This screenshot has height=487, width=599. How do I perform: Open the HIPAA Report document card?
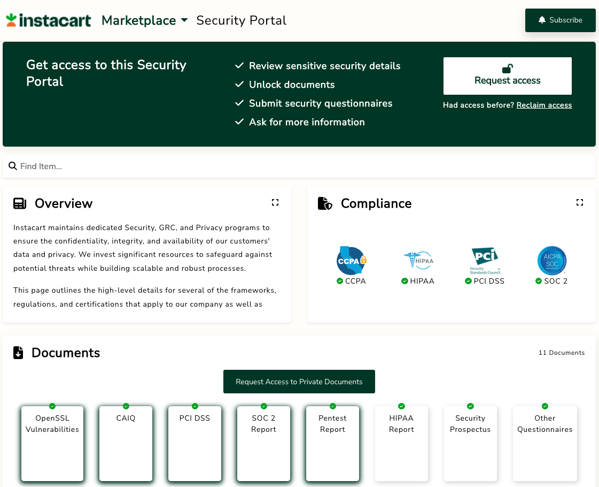401,444
